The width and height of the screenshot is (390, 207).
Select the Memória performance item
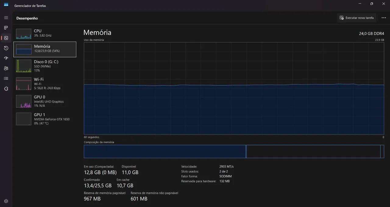45,49
